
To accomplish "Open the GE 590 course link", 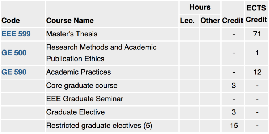I will [x=14, y=72].
